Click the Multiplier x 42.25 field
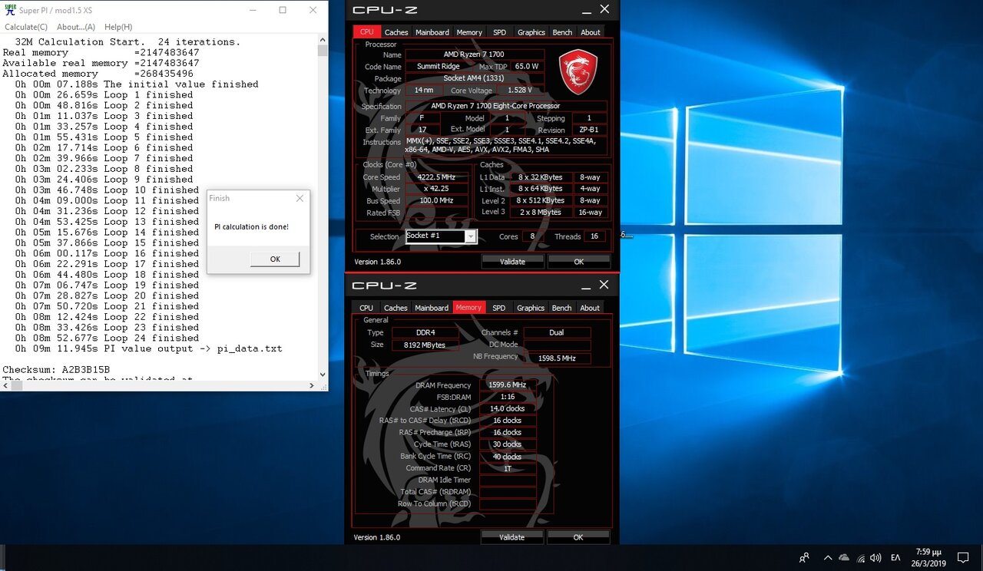This screenshot has width=983, height=571. pos(436,189)
